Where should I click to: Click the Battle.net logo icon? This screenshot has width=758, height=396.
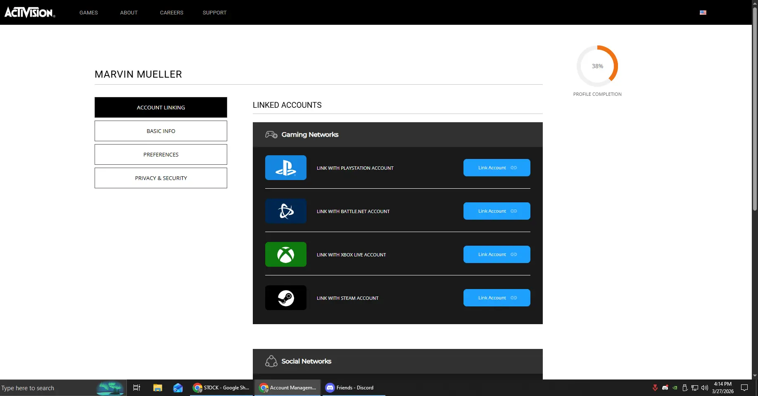285,211
